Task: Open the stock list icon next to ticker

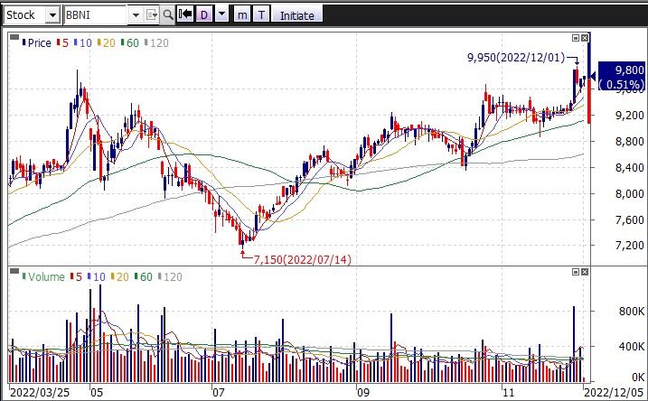Action: 151,14
